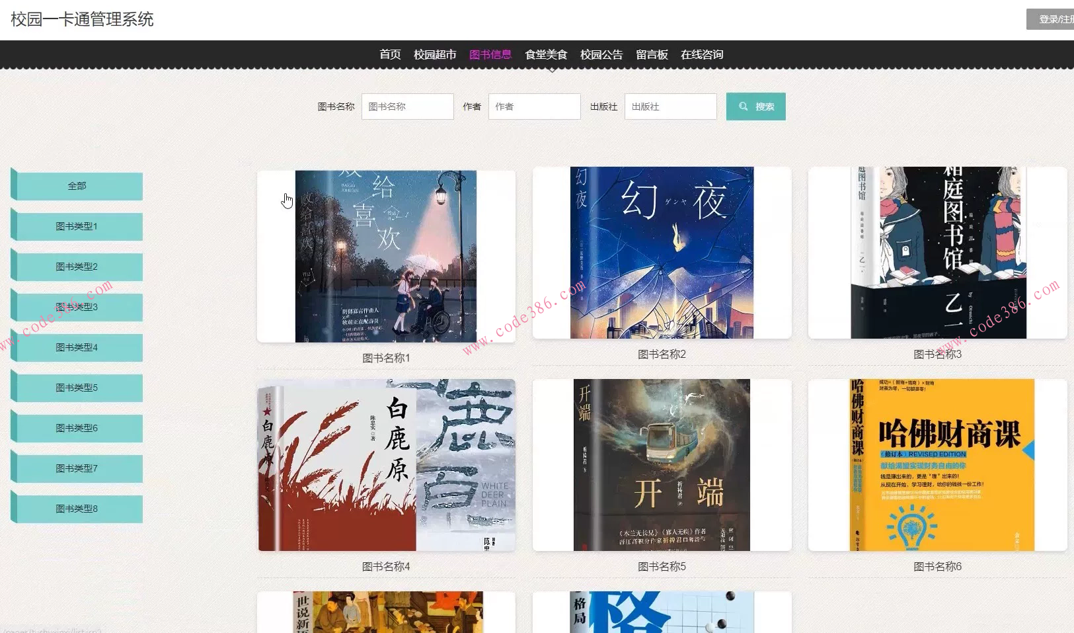Open the 首页 navigation menu item

390,54
